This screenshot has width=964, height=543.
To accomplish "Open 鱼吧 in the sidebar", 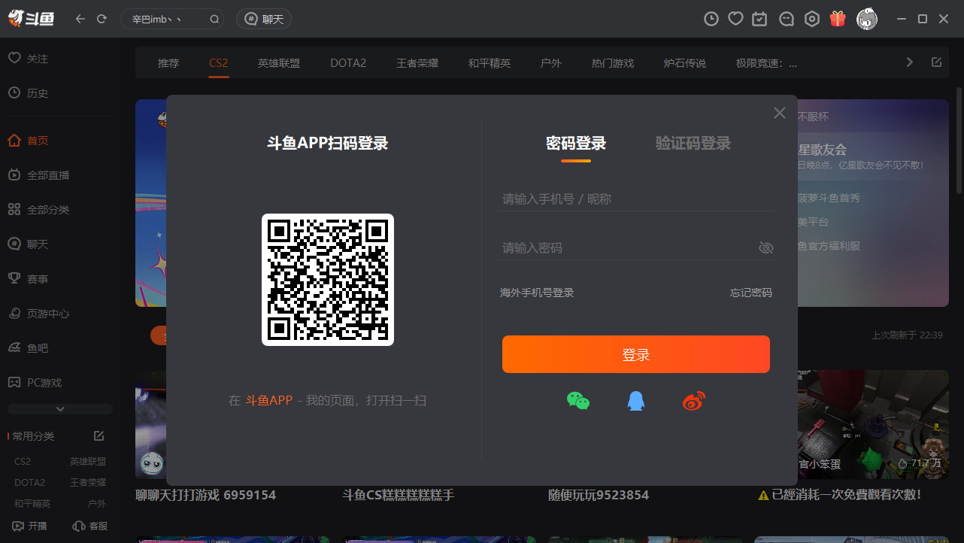I will click(x=29, y=348).
